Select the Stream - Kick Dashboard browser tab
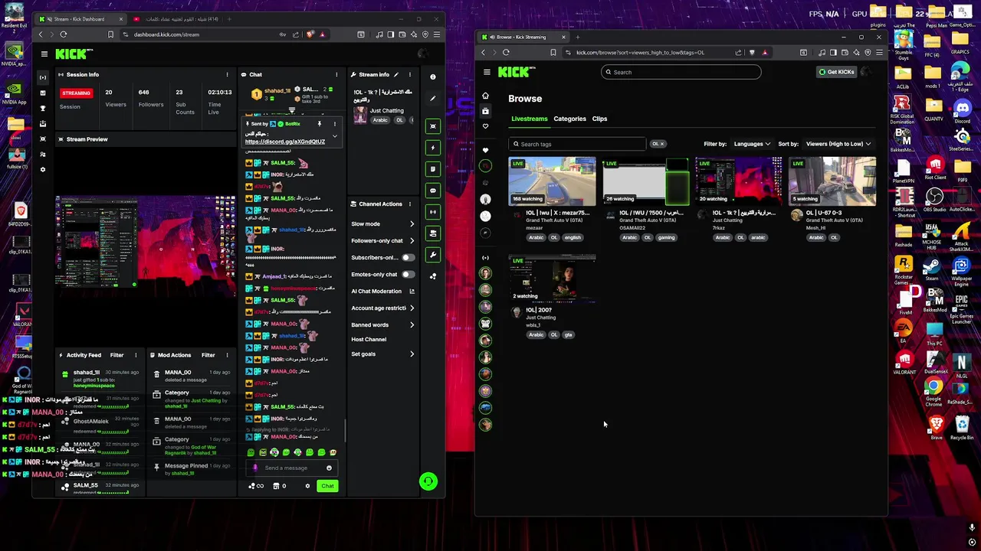Image resolution: width=981 pixels, height=551 pixels. coord(80,19)
